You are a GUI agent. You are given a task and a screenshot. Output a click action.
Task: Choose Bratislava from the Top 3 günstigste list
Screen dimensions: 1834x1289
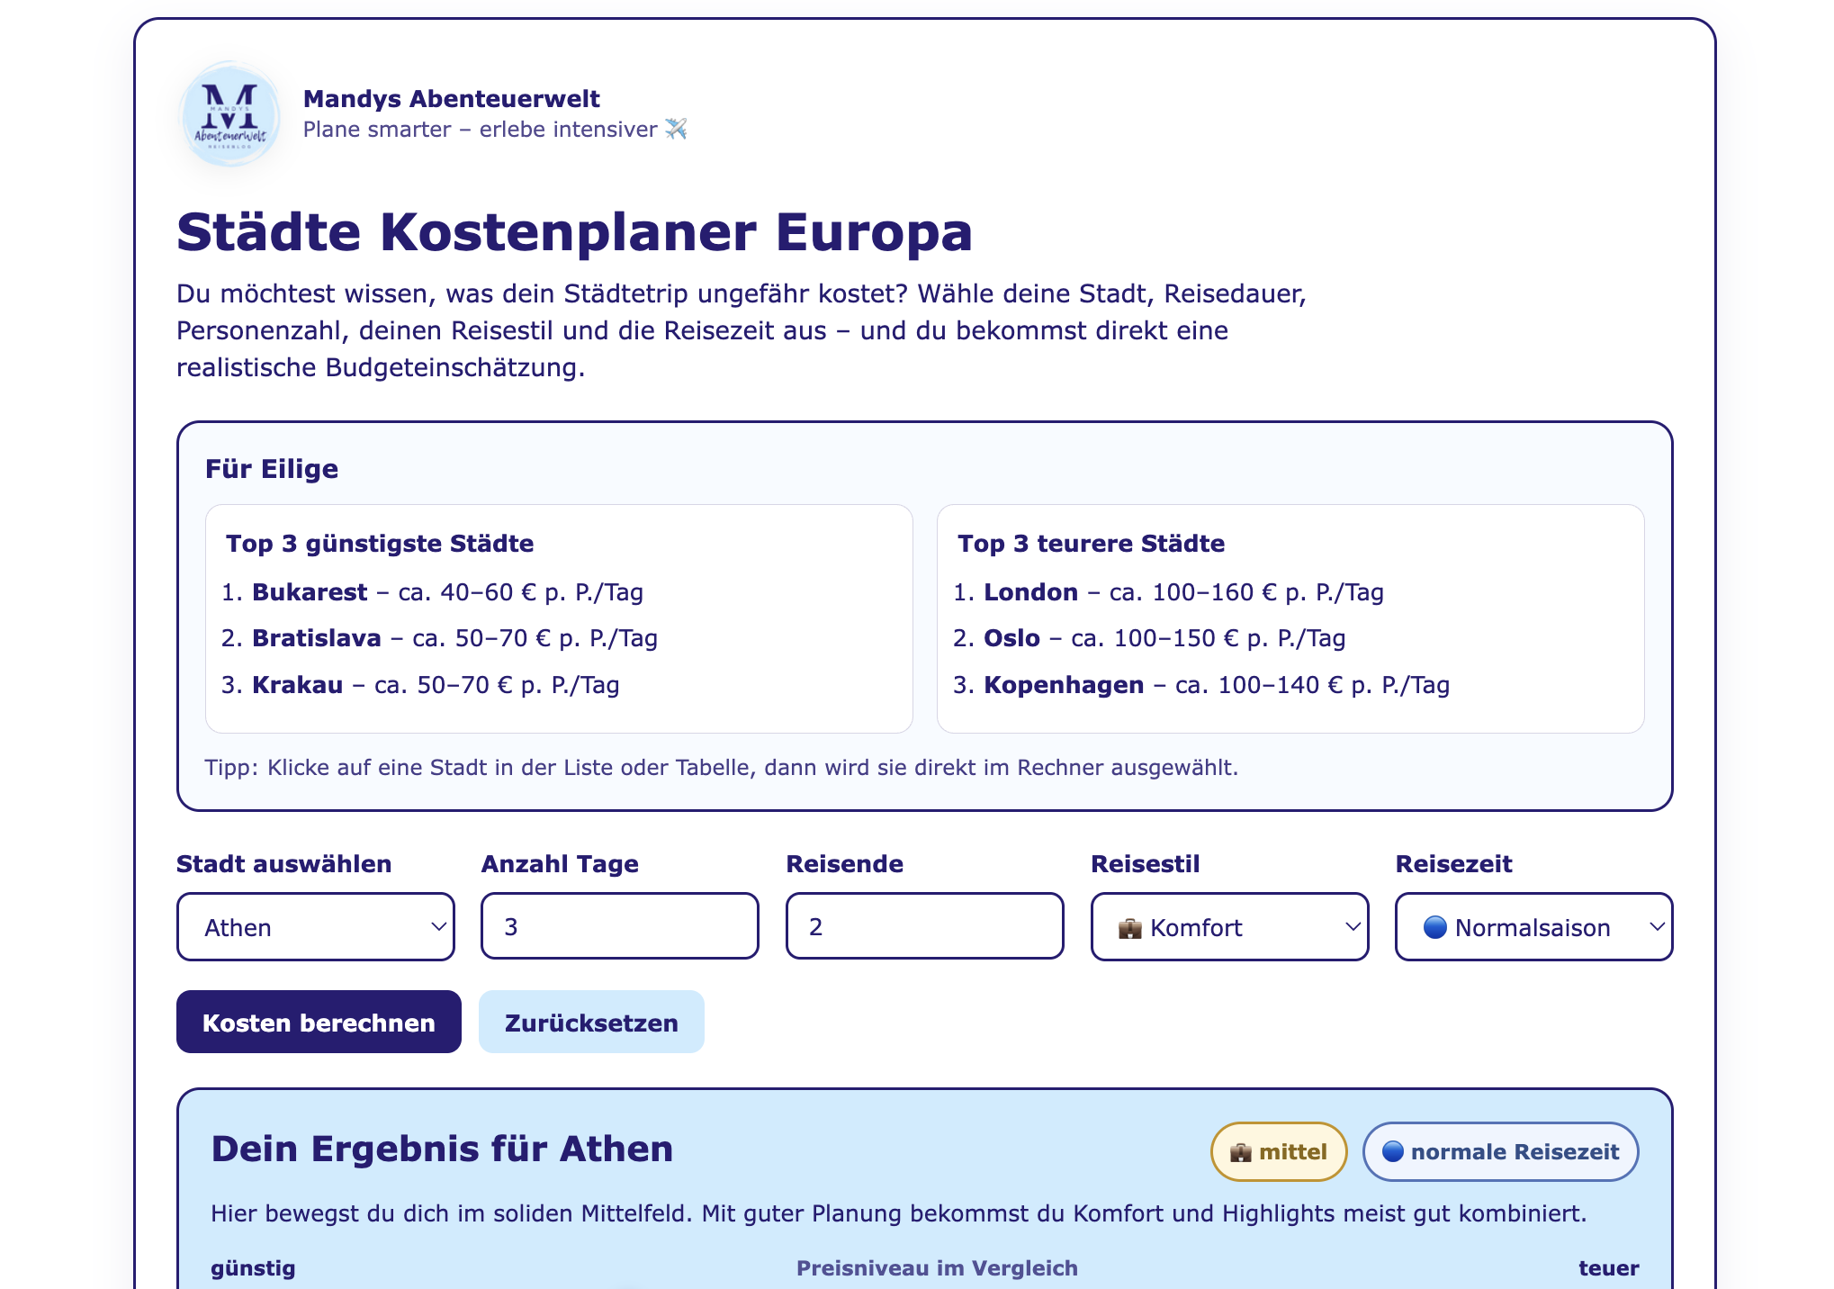[317, 638]
